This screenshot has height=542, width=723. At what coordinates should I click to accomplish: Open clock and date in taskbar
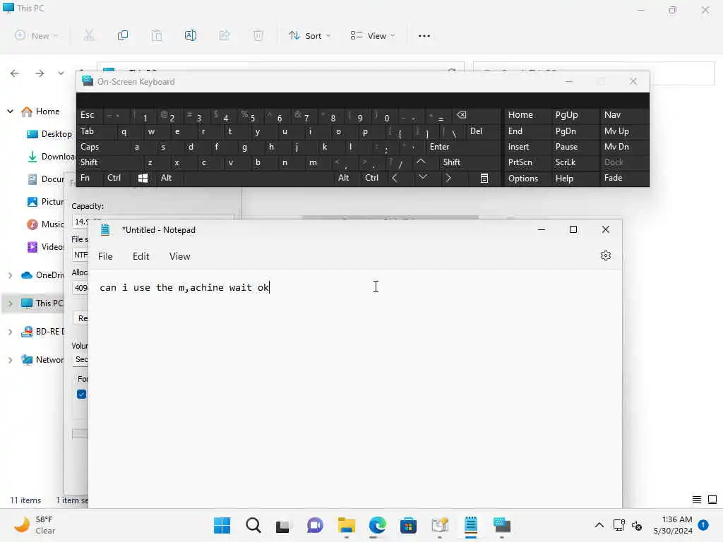[x=673, y=525]
